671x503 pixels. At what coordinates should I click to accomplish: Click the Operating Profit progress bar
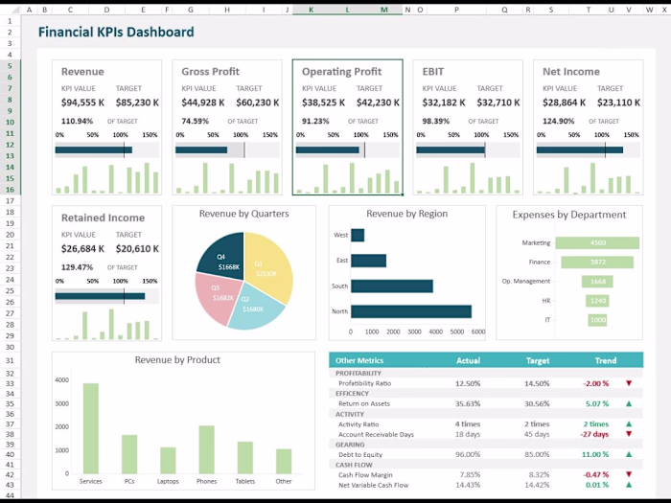pos(328,150)
